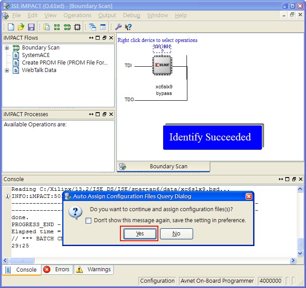Switch to the Errors tab
The height and width of the screenshot is (288, 306).
(57, 269)
